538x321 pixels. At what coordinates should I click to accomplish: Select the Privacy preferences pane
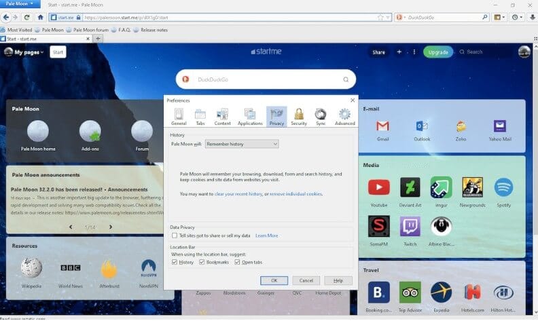pyautogui.click(x=276, y=117)
